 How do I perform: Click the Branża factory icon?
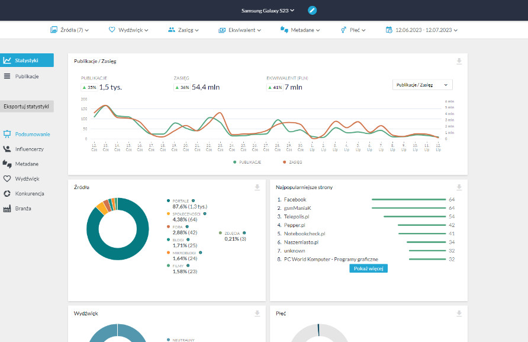[x=7, y=209]
